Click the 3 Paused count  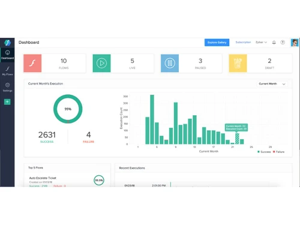tap(200, 61)
